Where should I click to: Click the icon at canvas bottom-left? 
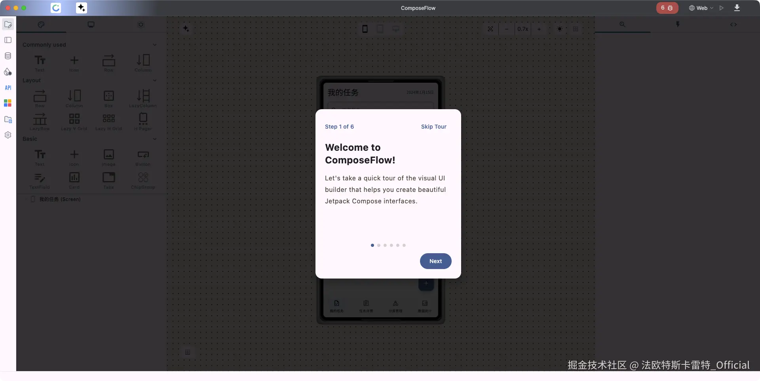tap(188, 352)
